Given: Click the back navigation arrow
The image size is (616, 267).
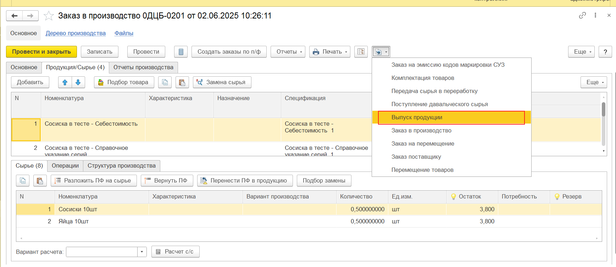Looking at the screenshot, I should point(15,16).
